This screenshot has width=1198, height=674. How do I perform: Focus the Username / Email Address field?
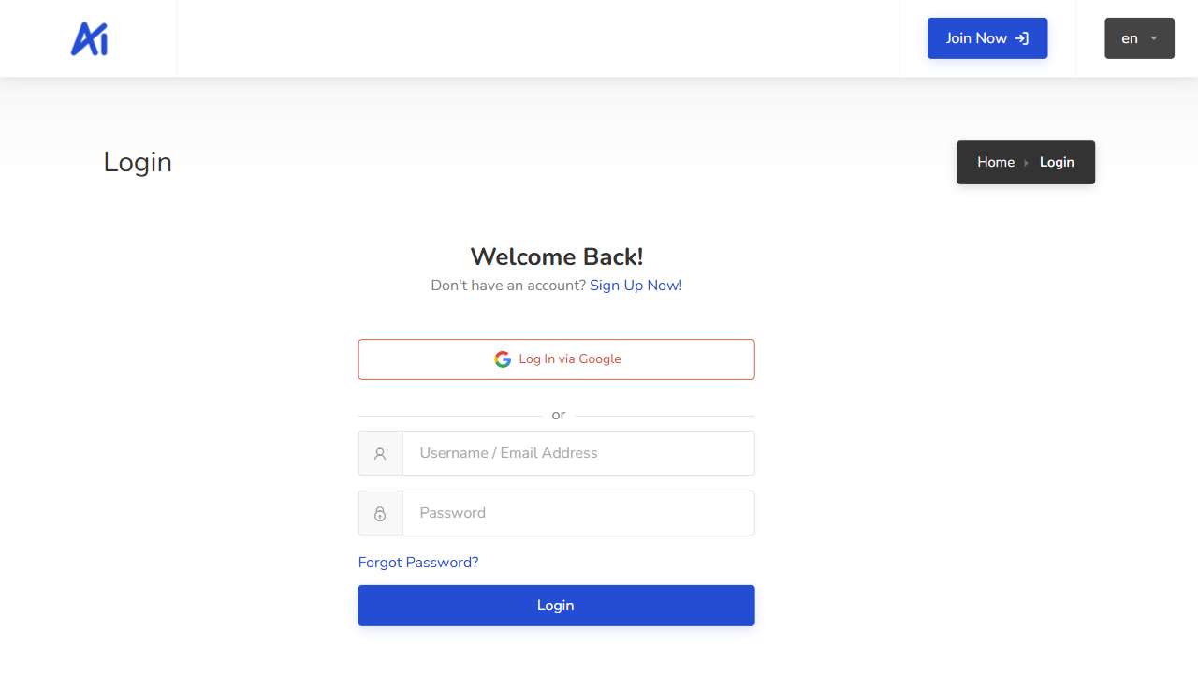click(x=577, y=453)
